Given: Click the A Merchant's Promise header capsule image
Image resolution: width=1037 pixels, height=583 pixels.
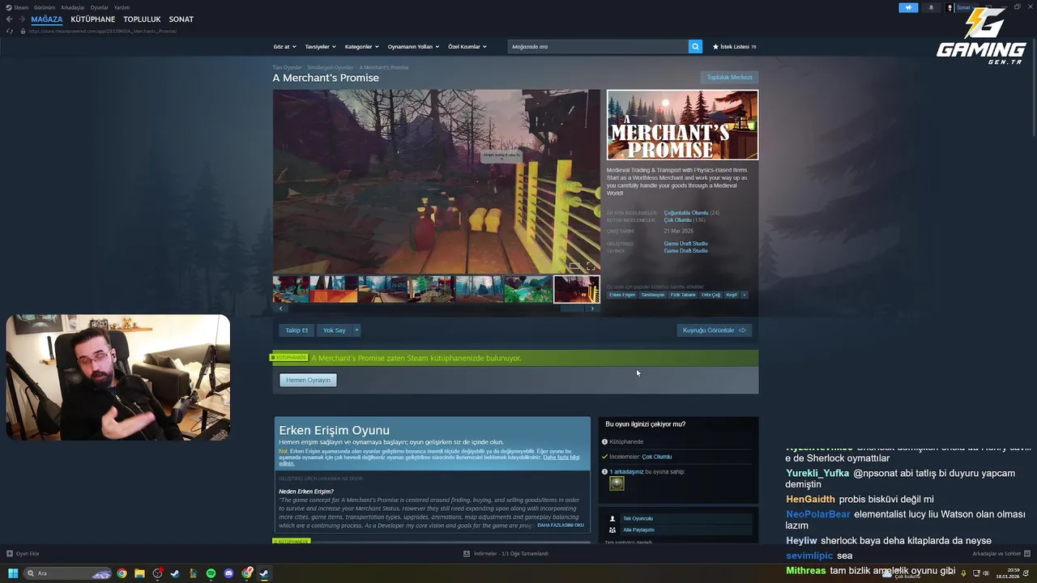Looking at the screenshot, I should click(682, 125).
